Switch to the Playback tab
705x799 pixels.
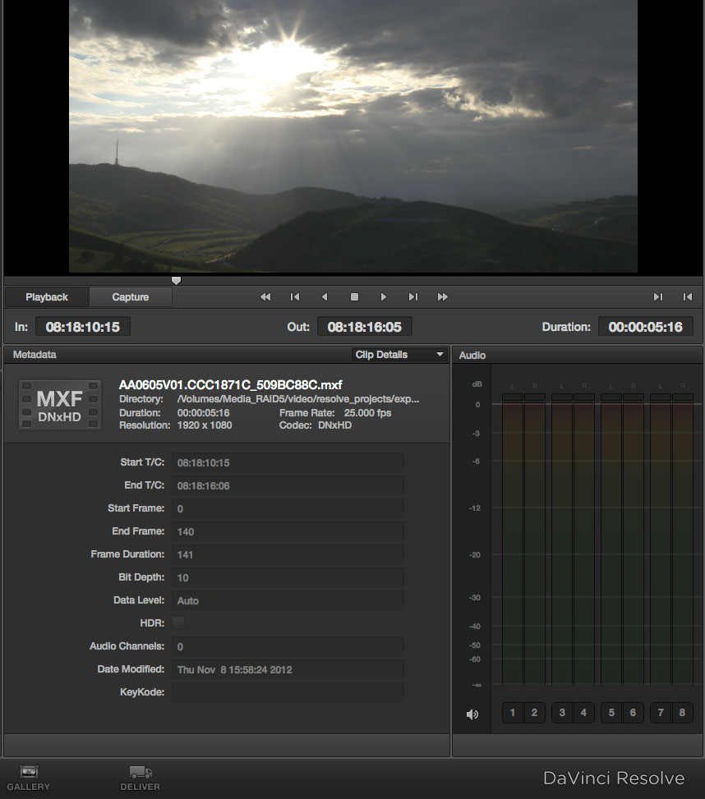[x=47, y=297]
